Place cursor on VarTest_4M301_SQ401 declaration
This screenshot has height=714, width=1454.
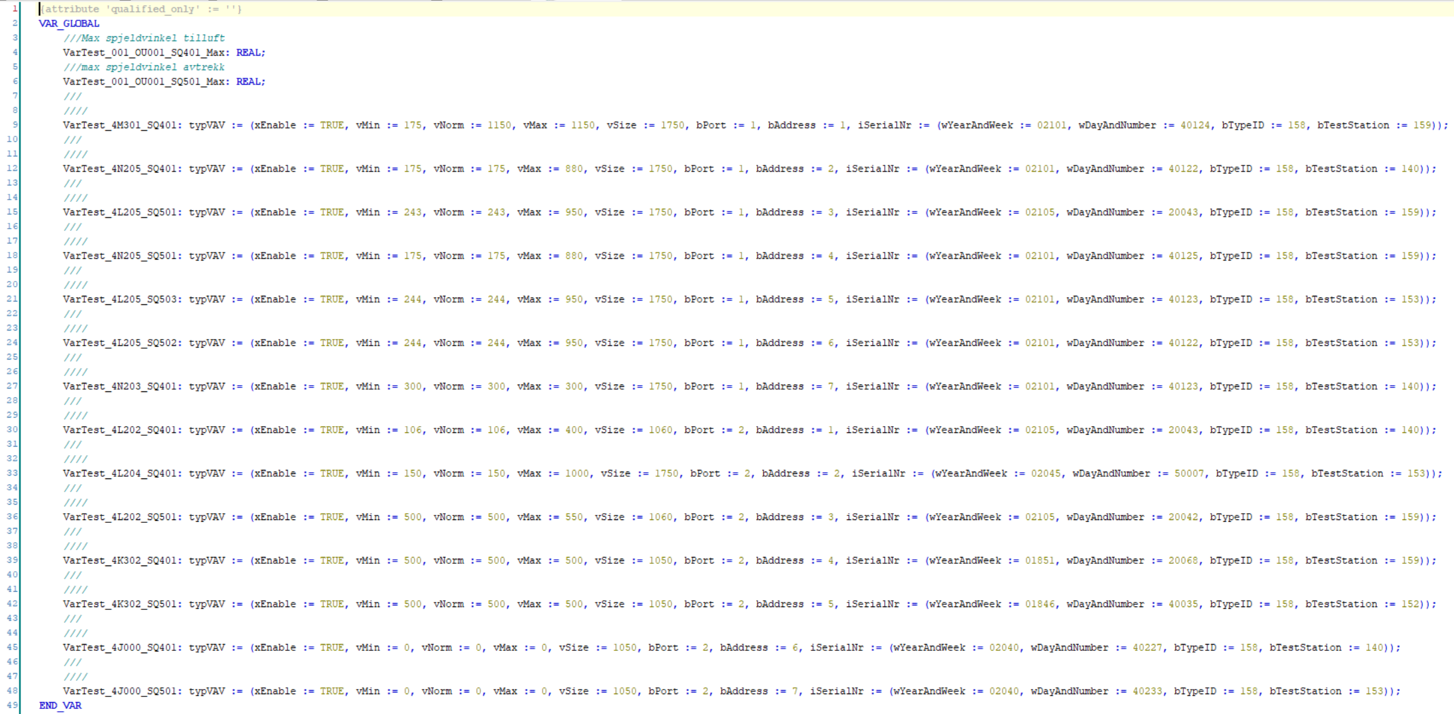click(x=119, y=125)
